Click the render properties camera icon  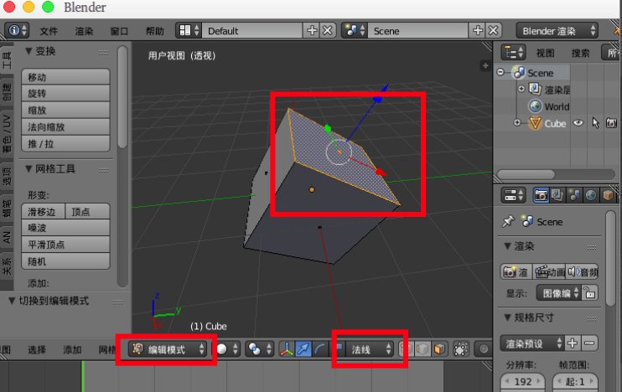tap(542, 195)
